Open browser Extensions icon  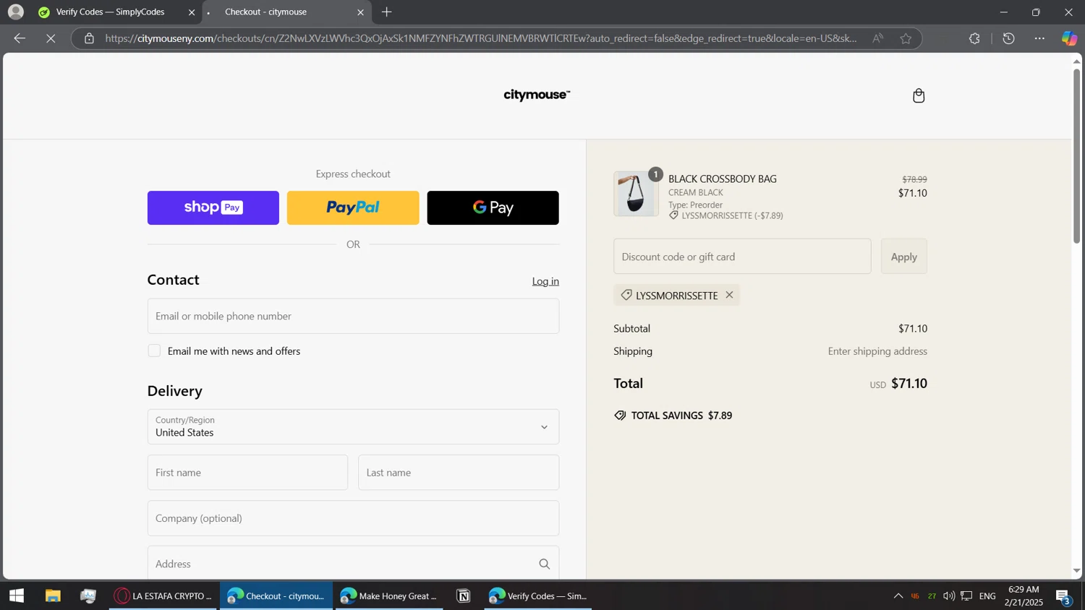tap(974, 38)
